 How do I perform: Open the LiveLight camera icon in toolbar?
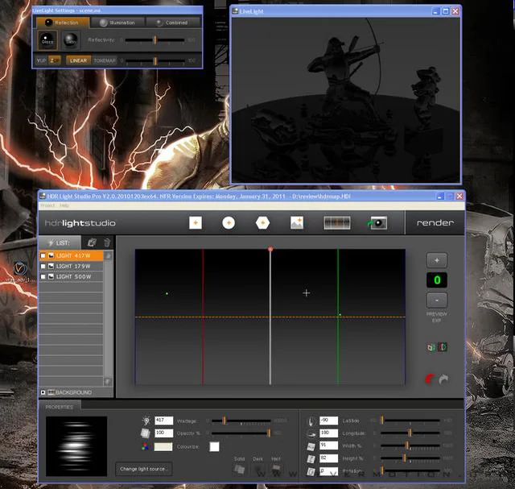coord(377,223)
